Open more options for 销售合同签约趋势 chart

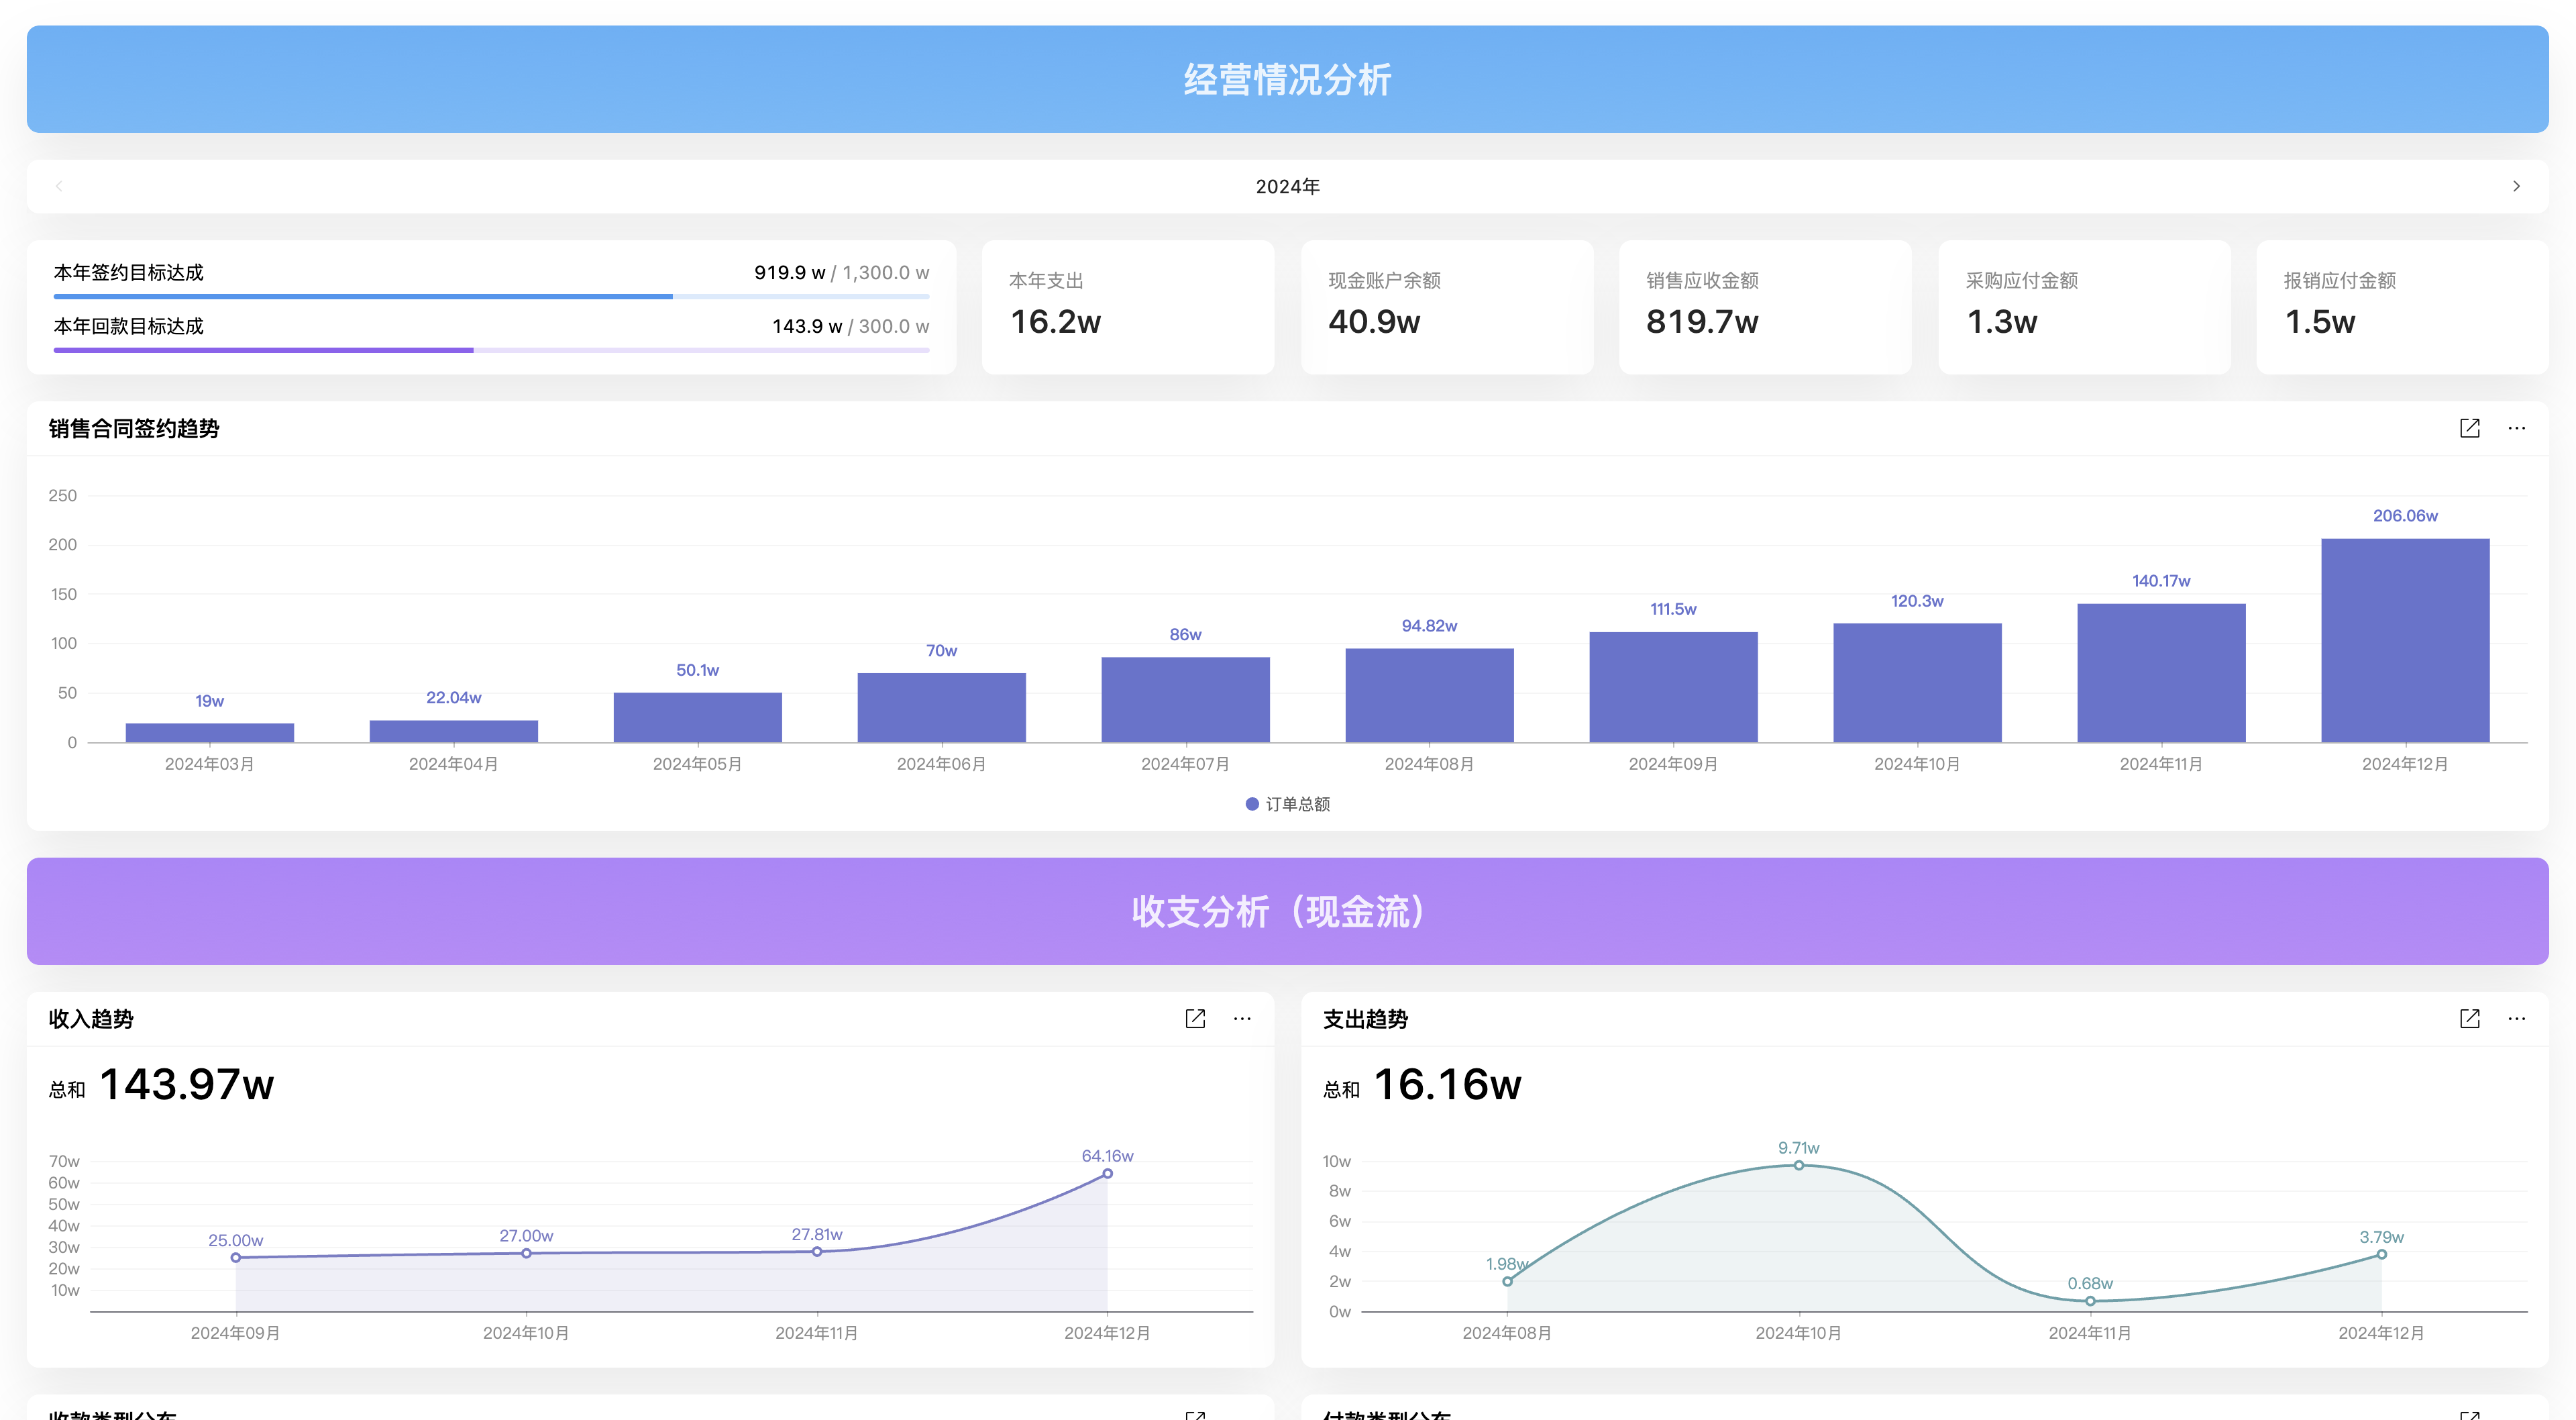pyautogui.click(x=2516, y=428)
